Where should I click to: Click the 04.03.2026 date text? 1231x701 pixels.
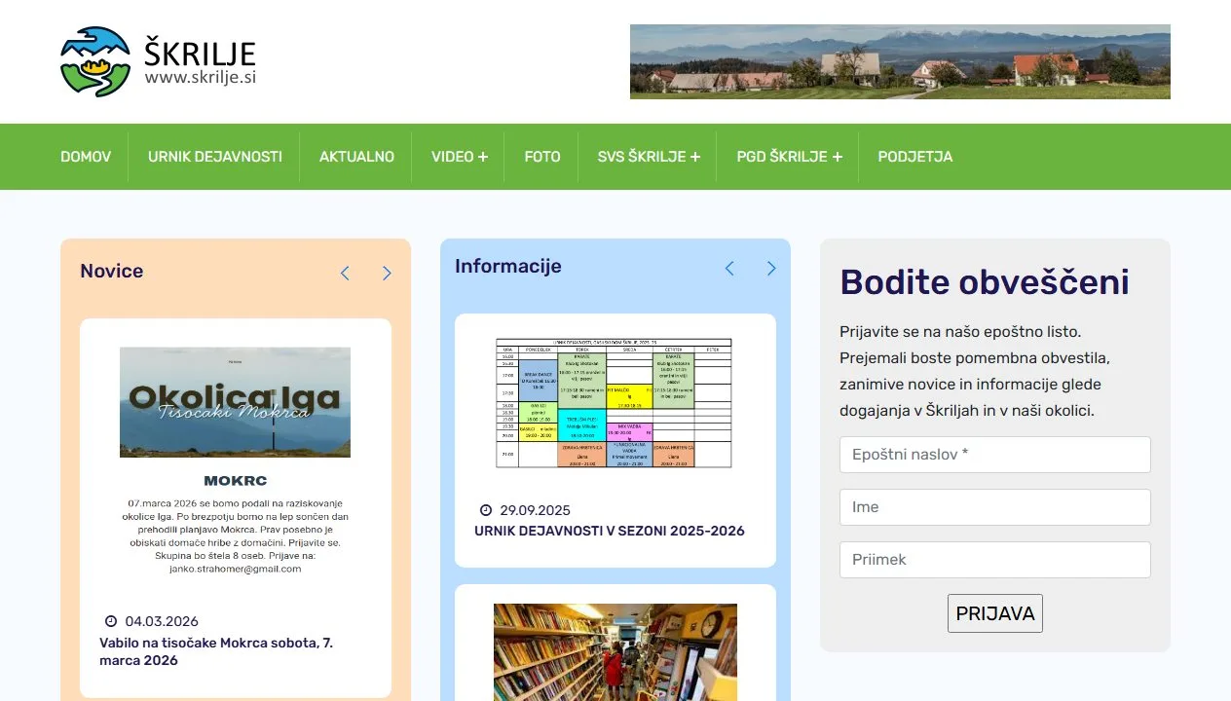[x=162, y=621]
